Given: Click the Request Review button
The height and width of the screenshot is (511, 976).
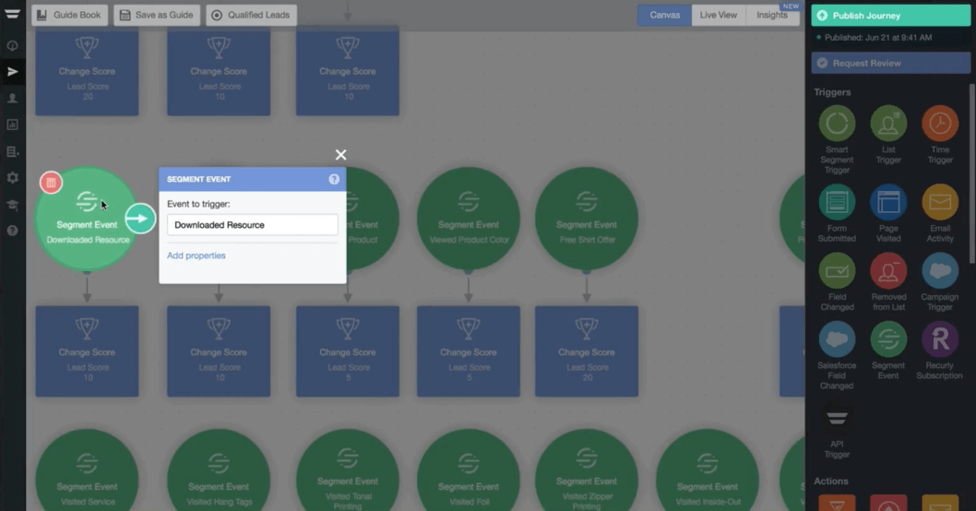Looking at the screenshot, I should (891, 63).
